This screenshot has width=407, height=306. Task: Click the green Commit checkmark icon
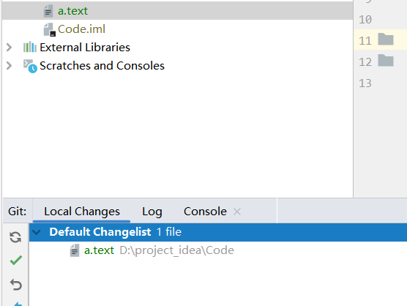[15, 260]
